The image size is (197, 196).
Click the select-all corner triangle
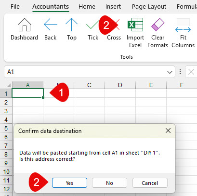click(9, 85)
